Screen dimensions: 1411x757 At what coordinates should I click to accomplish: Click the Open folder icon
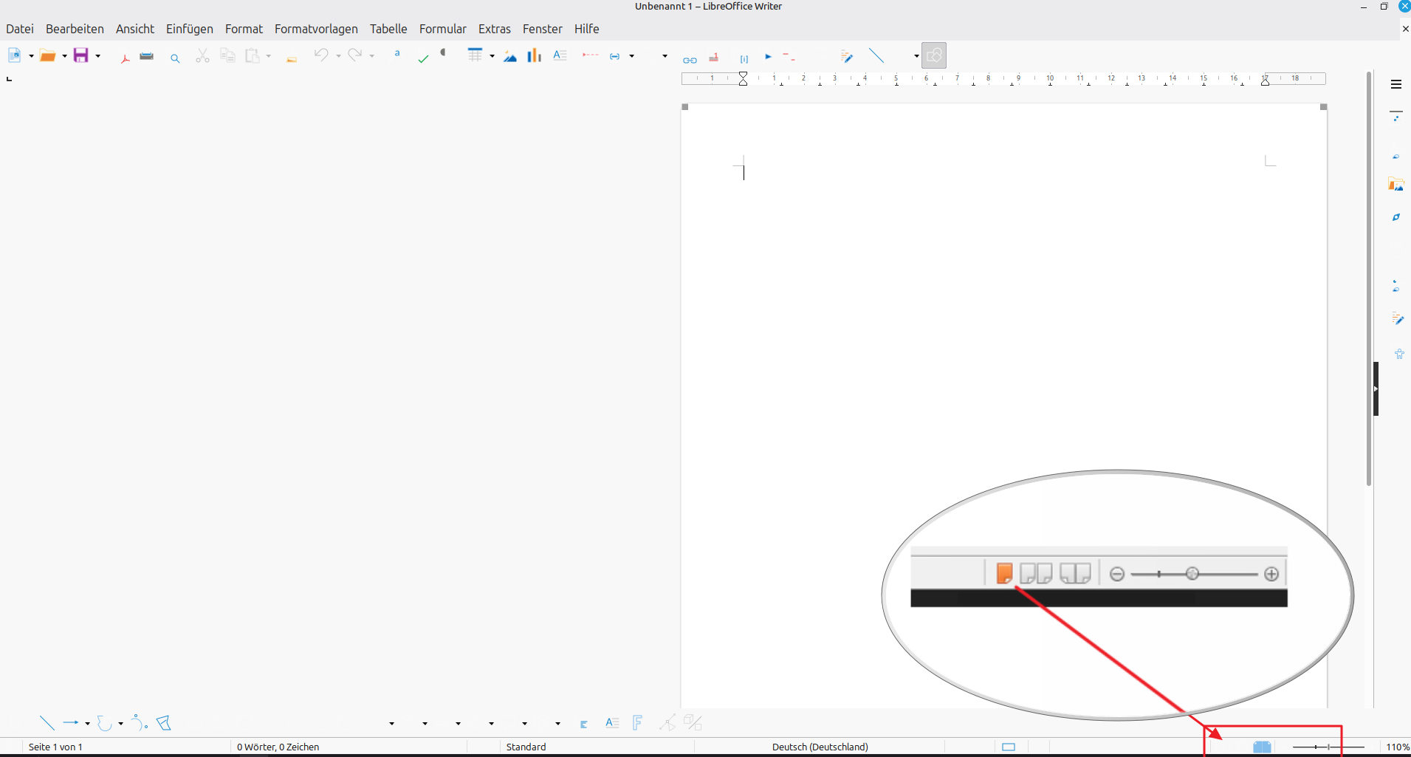tap(48, 55)
